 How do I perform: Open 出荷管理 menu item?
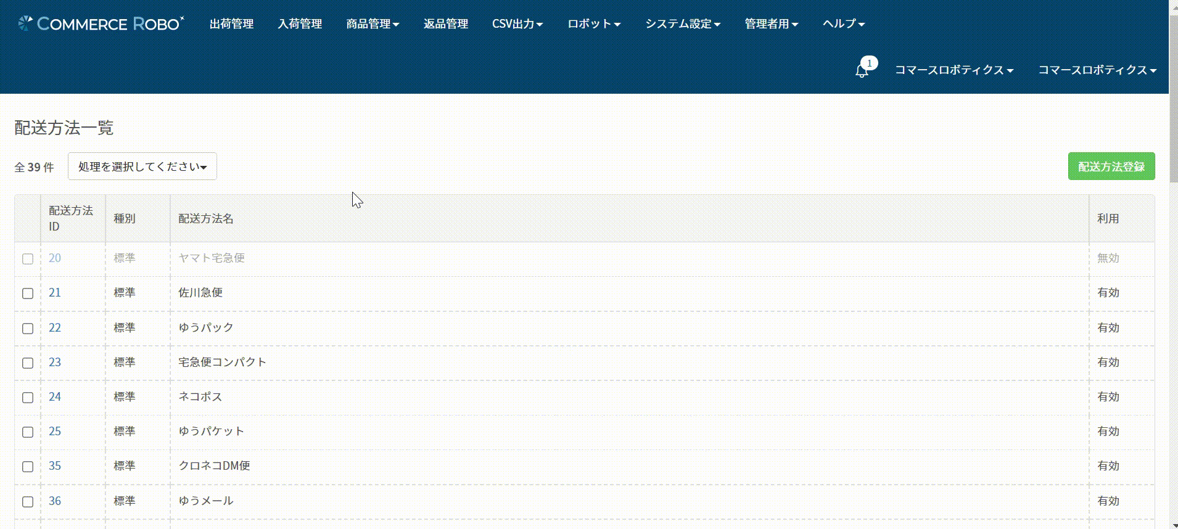point(231,23)
